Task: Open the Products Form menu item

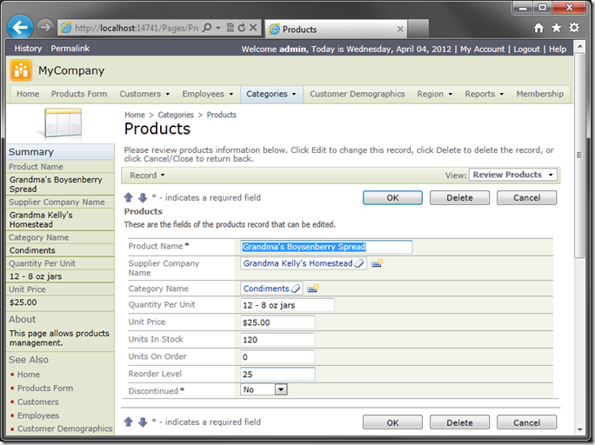Action: (79, 94)
